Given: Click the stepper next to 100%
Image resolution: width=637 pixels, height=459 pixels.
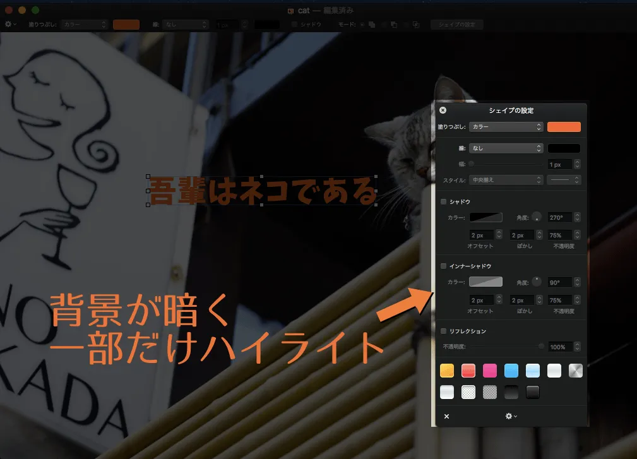Looking at the screenshot, I should click(x=577, y=347).
